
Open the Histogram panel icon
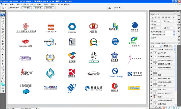[x=179, y=19]
